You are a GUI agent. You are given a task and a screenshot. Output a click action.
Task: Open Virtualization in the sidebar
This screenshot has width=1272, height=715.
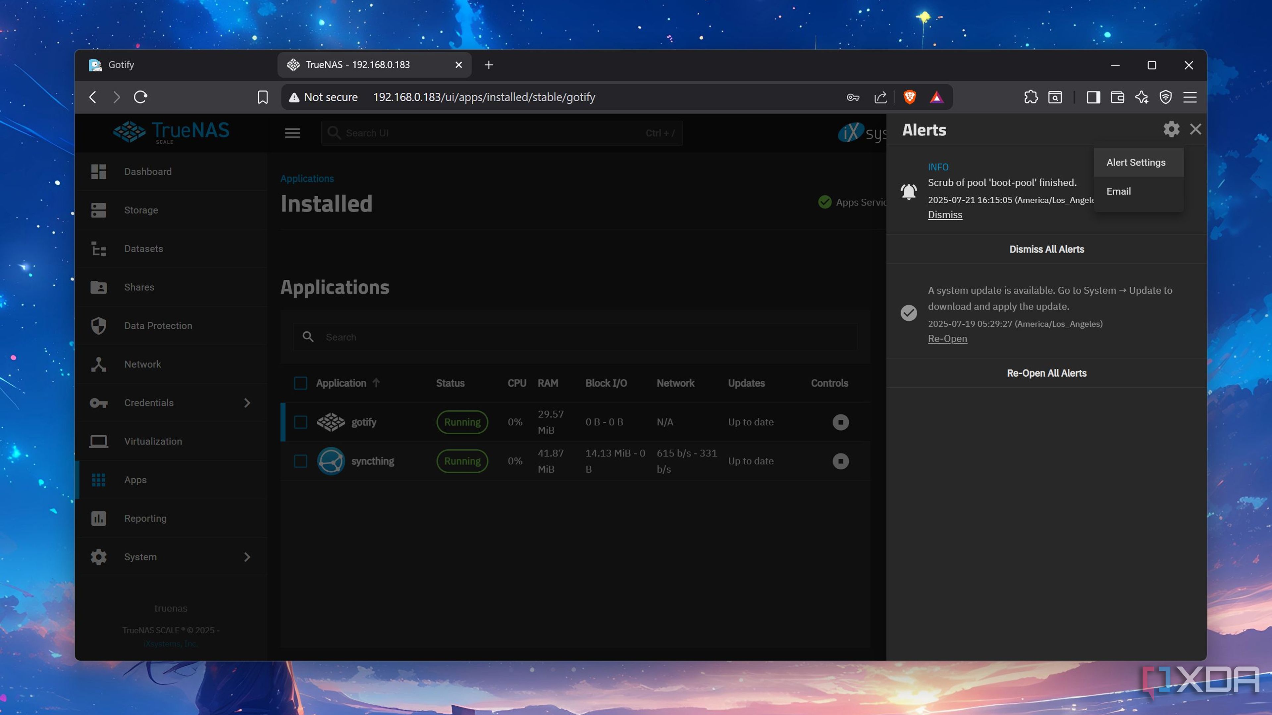(x=171, y=441)
